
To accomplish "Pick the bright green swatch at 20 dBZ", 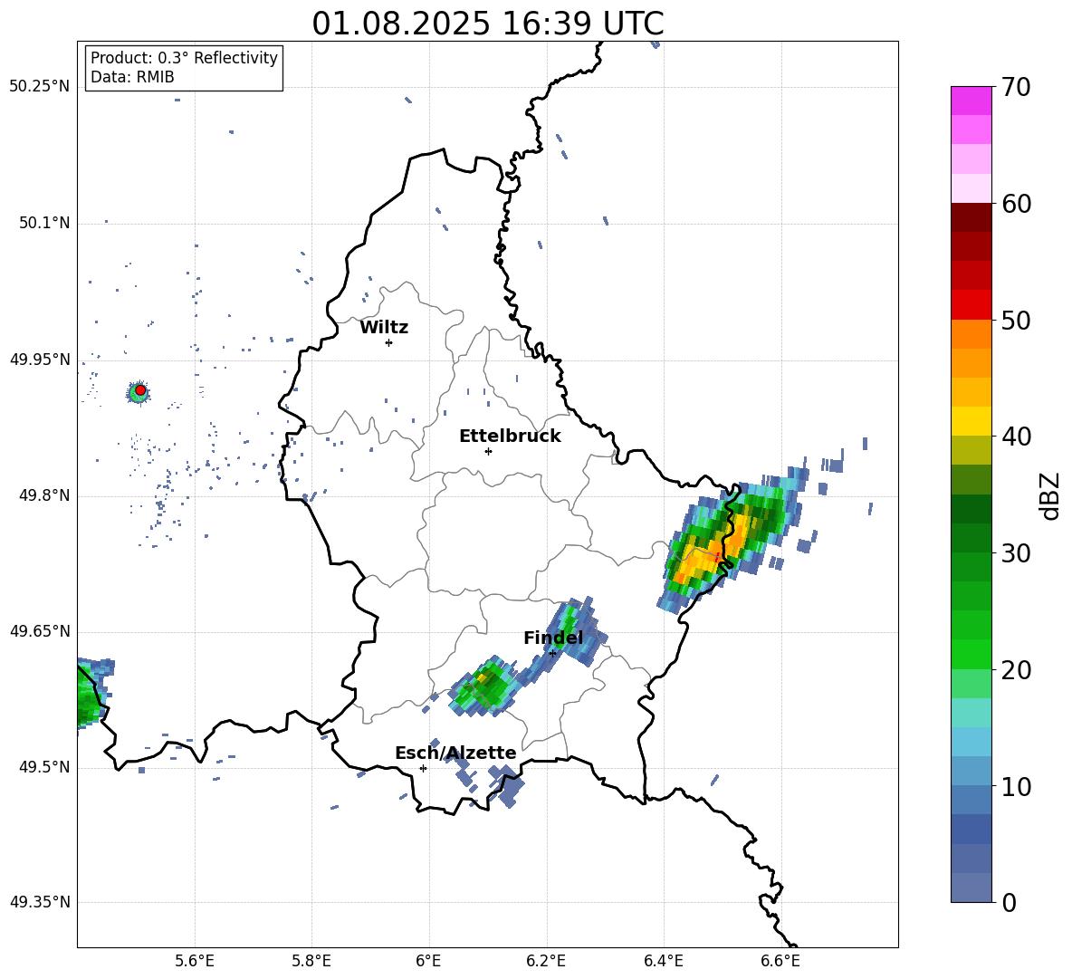I will click(x=971, y=654).
